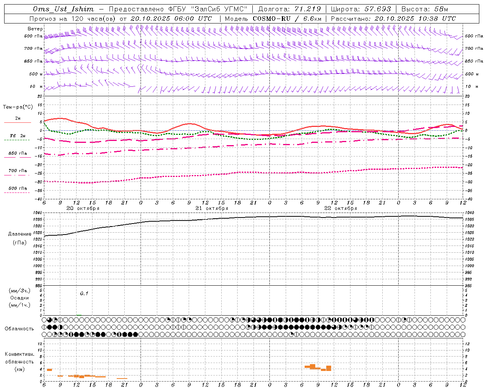Click the "Тем-ра(°C)" temperature panel label
Image resolution: width=485 pixels, height=388 pixels.
click(x=18, y=107)
